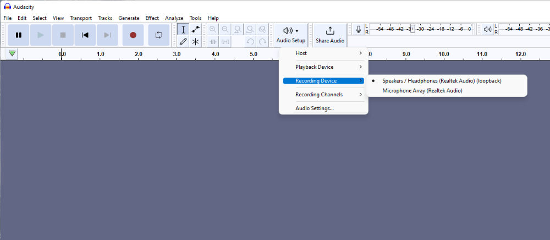Select the Envelope tool
This screenshot has width=550, height=240.
click(195, 30)
